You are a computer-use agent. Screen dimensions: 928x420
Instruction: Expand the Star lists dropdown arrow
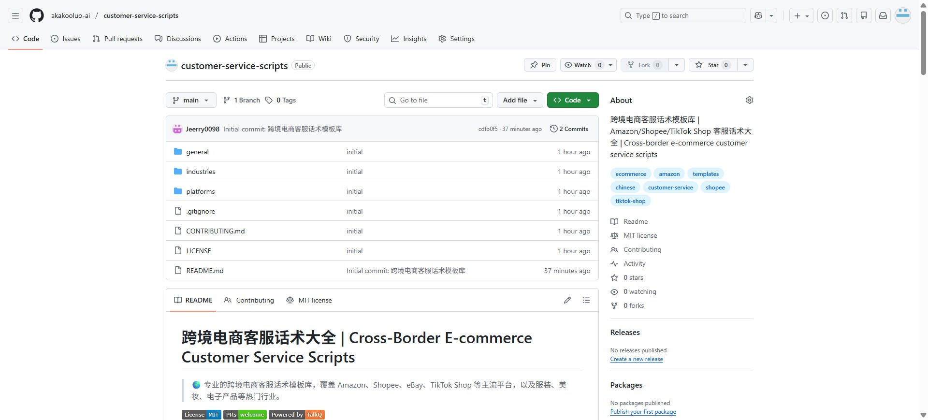745,65
